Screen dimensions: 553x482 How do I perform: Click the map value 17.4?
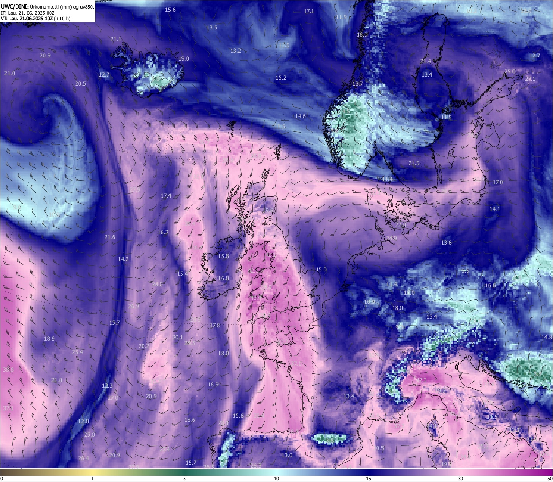[166, 195]
